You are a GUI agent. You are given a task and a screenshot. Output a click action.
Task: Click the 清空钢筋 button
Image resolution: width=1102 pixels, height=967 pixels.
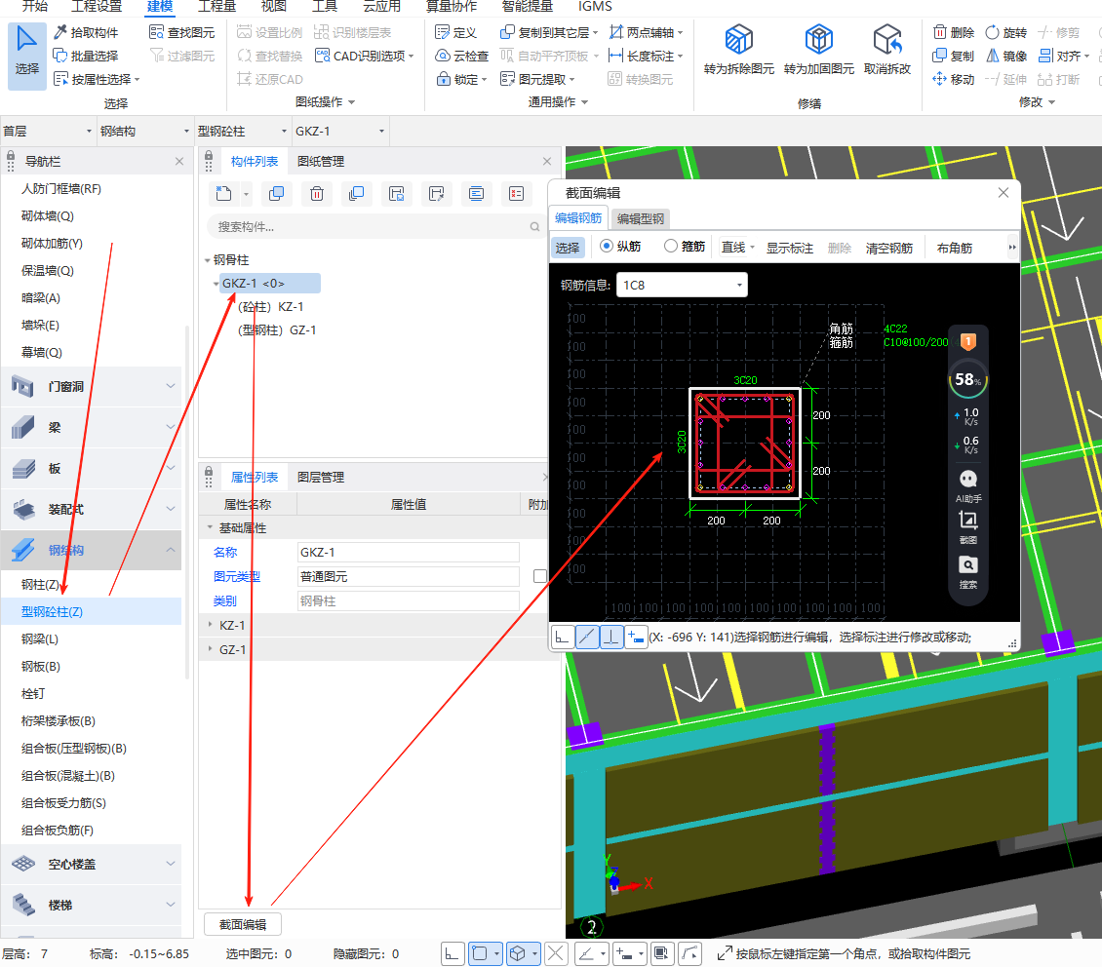coord(889,248)
